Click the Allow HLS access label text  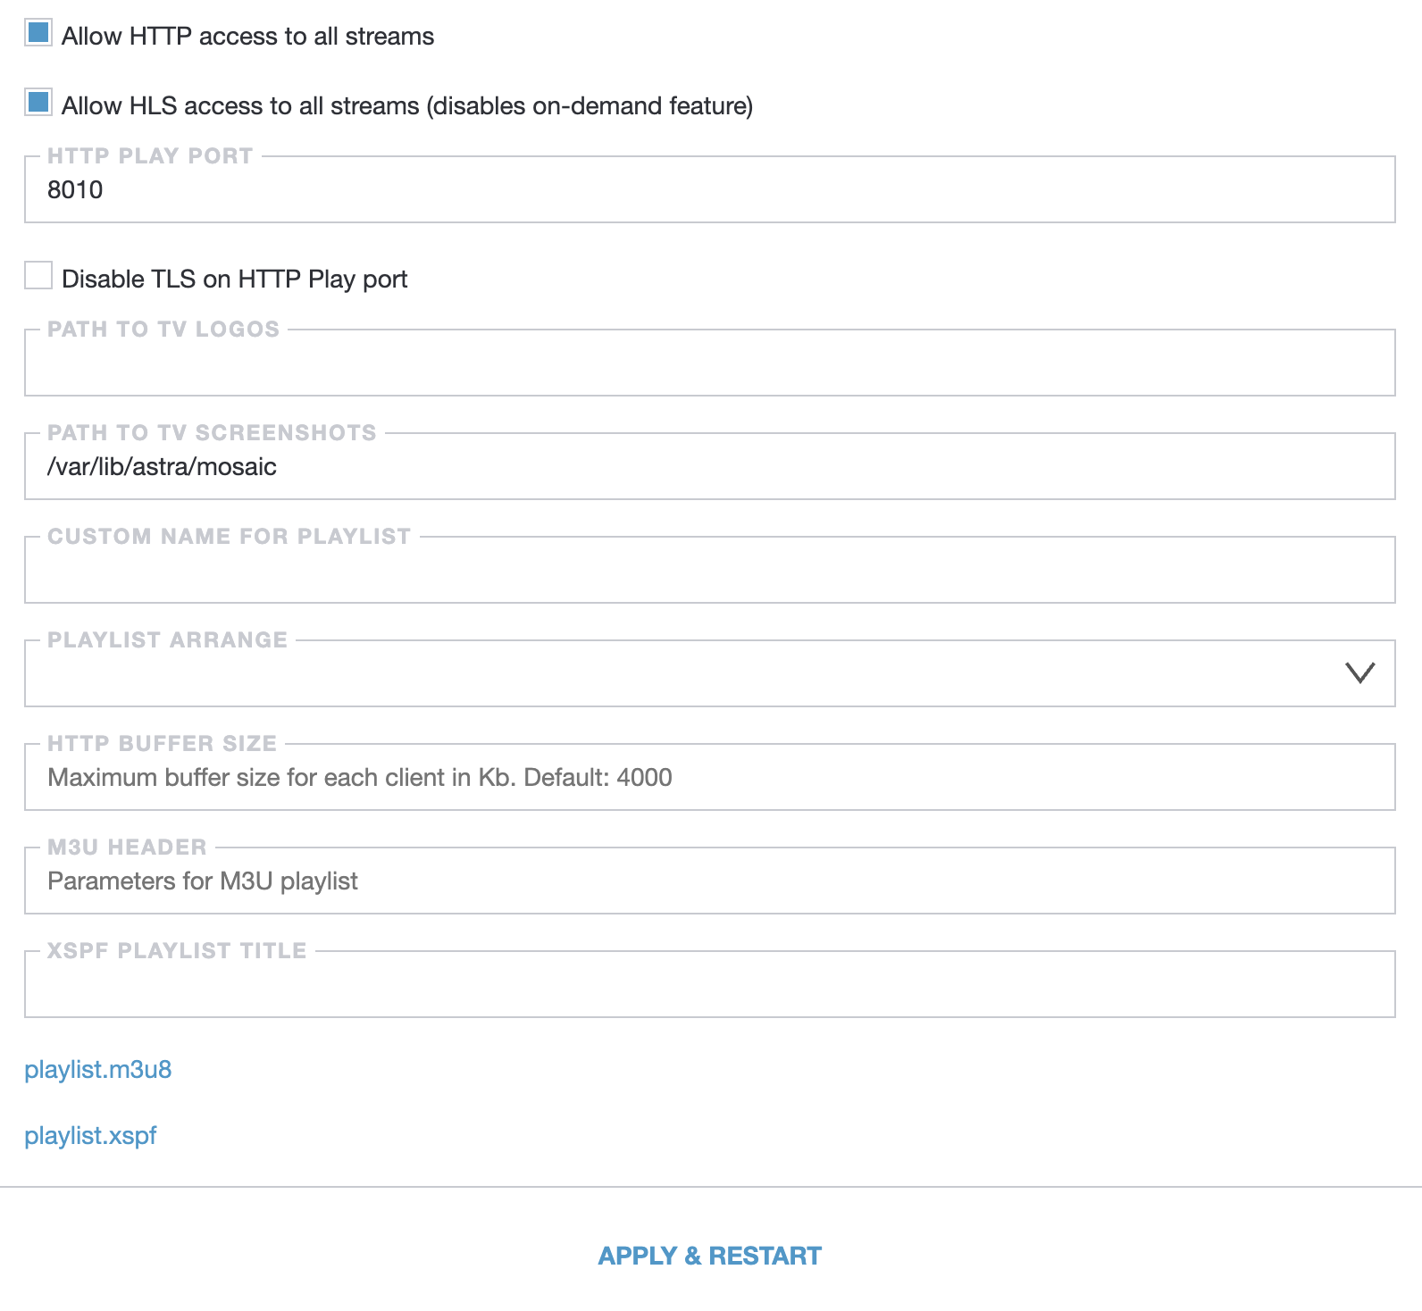tap(407, 106)
